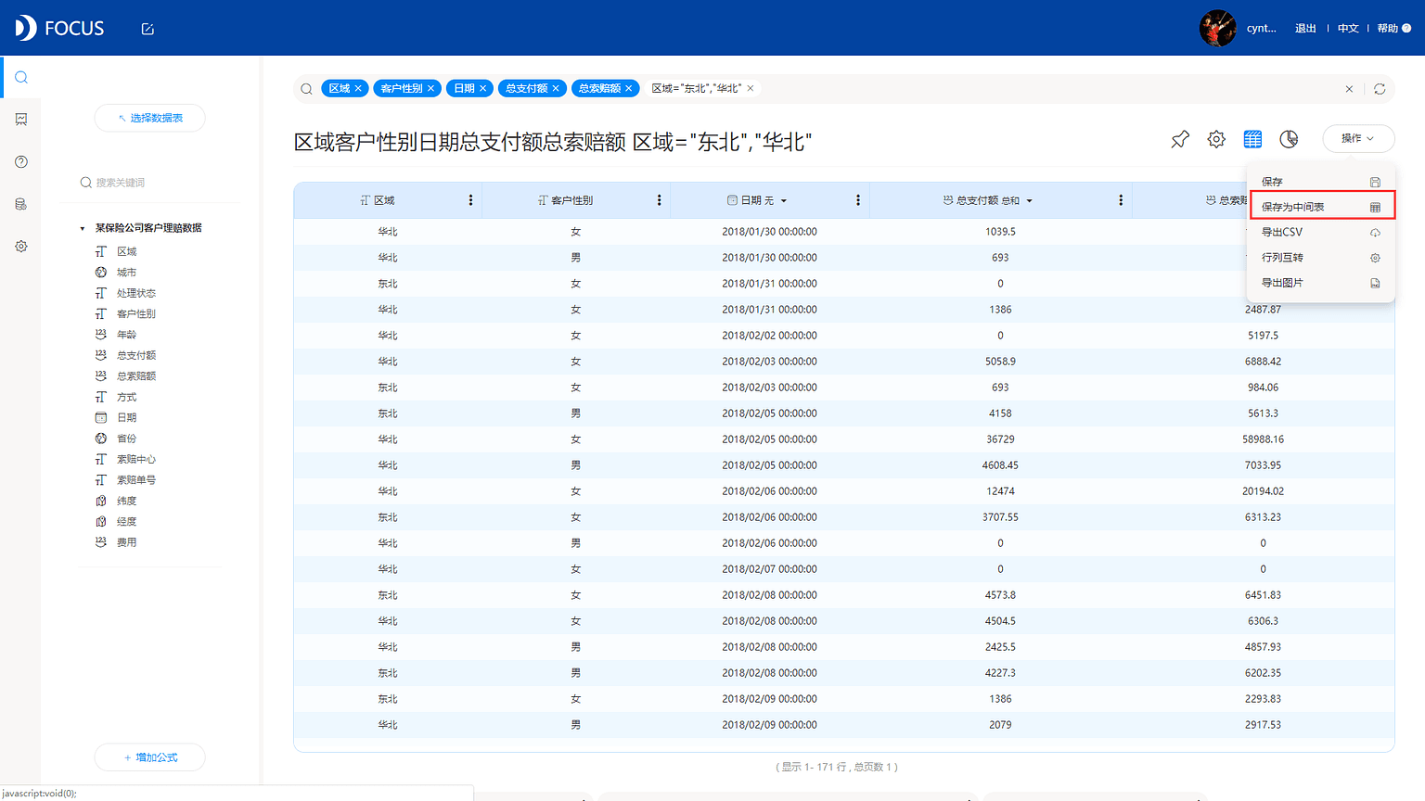Image resolution: width=1425 pixels, height=801 pixels.
Task: Open 帮助 help link
Action: tap(1393, 29)
